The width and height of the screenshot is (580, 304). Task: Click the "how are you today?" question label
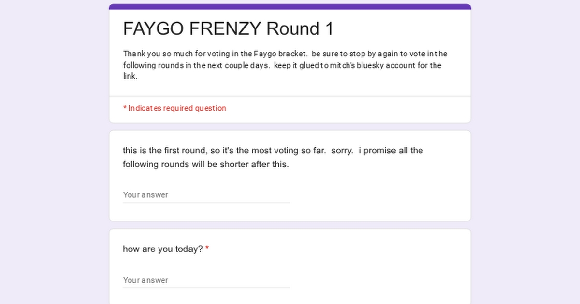(163, 249)
